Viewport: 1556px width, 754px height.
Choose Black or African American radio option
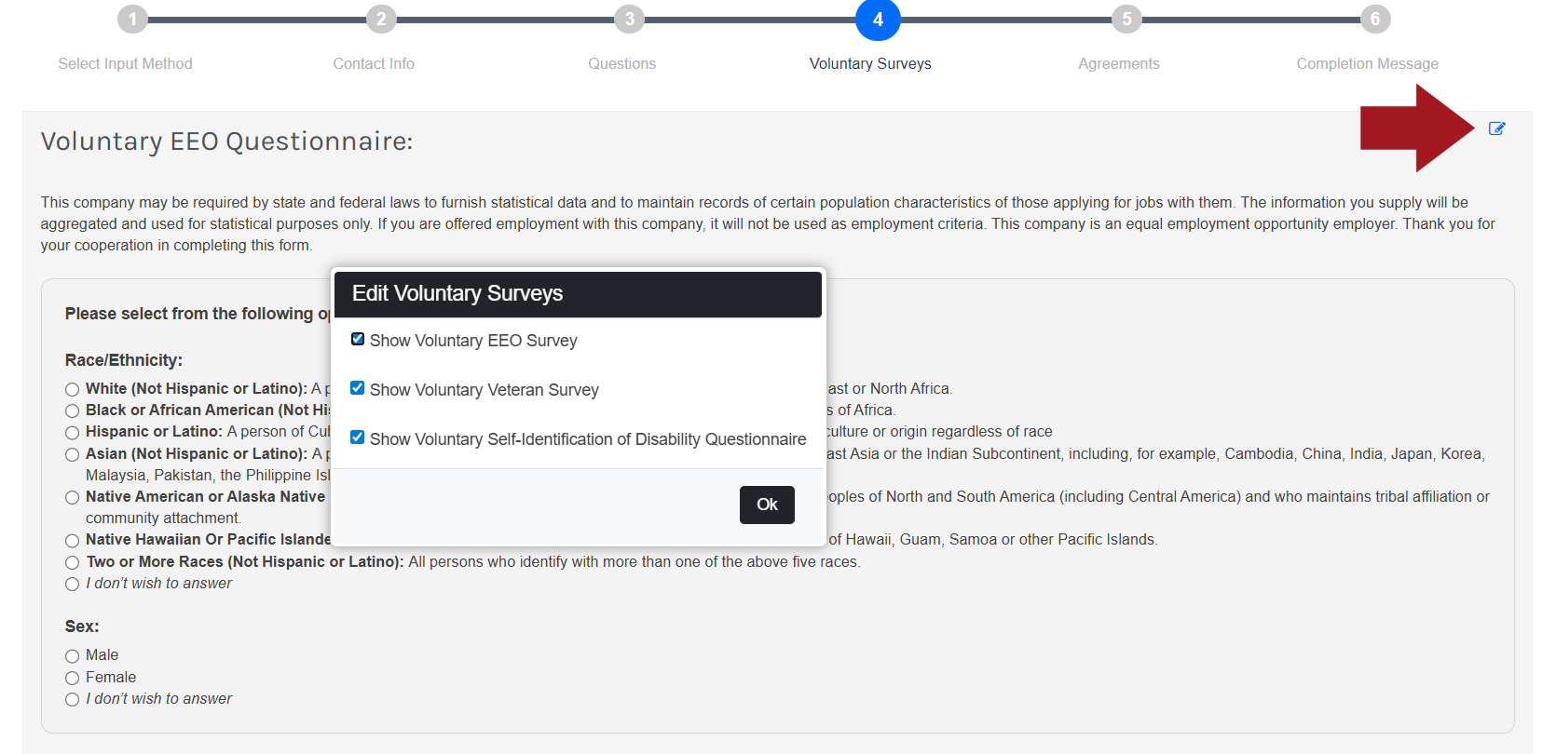pyautogui.click(x=73, y=411)
